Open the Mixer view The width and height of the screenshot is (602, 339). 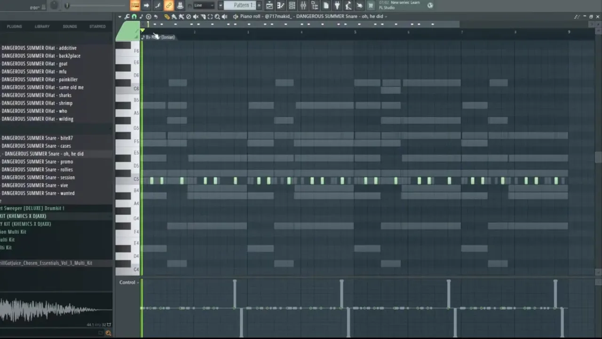pyautogui.click(x=304, y=5)
